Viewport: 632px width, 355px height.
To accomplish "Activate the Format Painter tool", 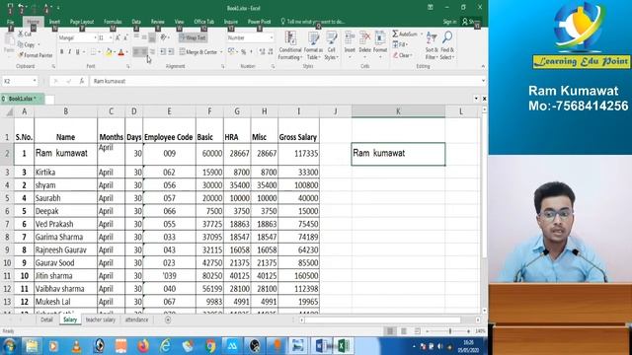I will pyautogui.click(x=36, y=55).
